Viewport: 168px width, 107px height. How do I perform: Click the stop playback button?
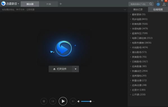44,101
